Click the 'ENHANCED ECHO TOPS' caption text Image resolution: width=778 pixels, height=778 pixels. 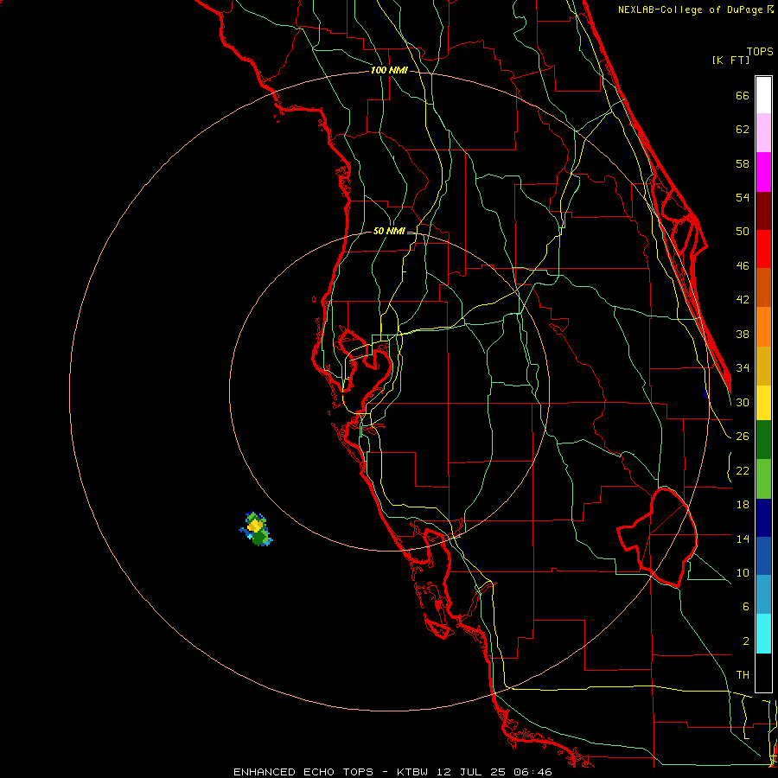(303, 772)
